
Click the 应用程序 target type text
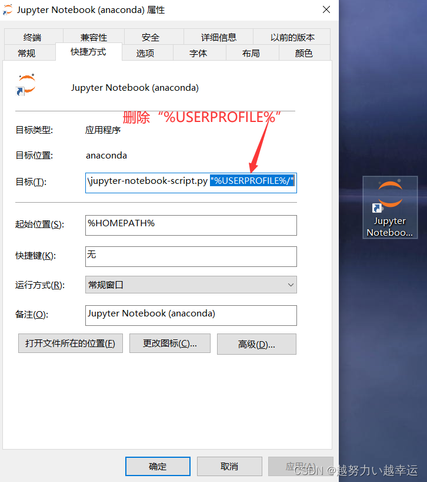[x=103, y=130]
